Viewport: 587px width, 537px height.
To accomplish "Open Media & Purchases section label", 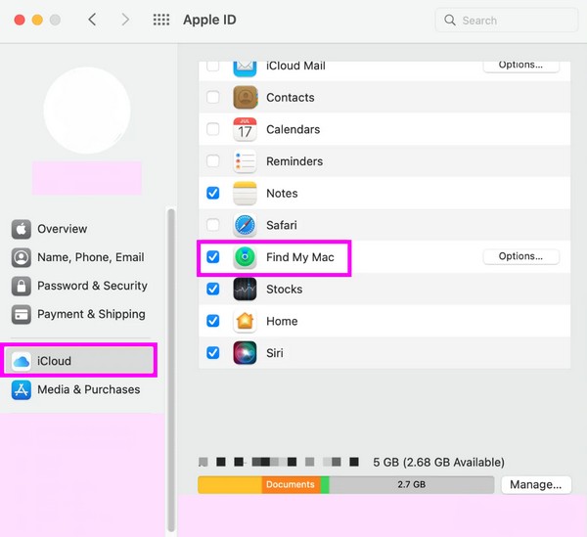I will pyautogui.click(x=89, y=389).
